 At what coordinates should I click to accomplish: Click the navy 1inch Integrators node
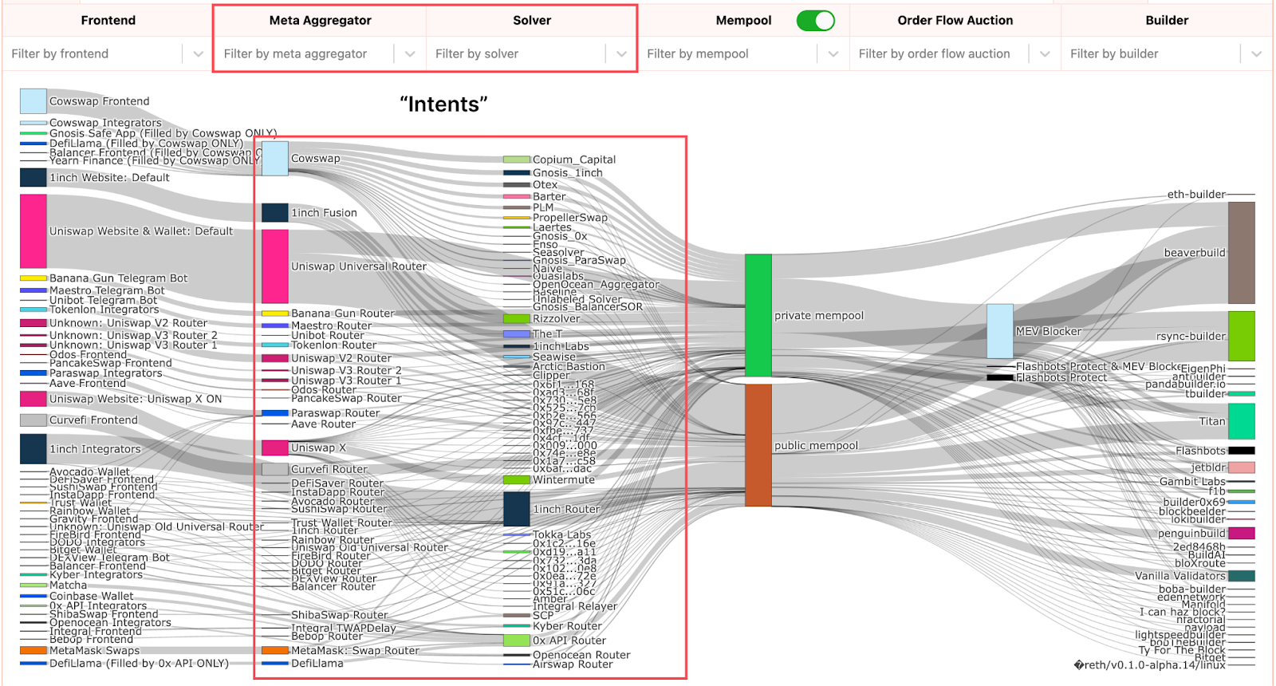(x=33, y=449)
